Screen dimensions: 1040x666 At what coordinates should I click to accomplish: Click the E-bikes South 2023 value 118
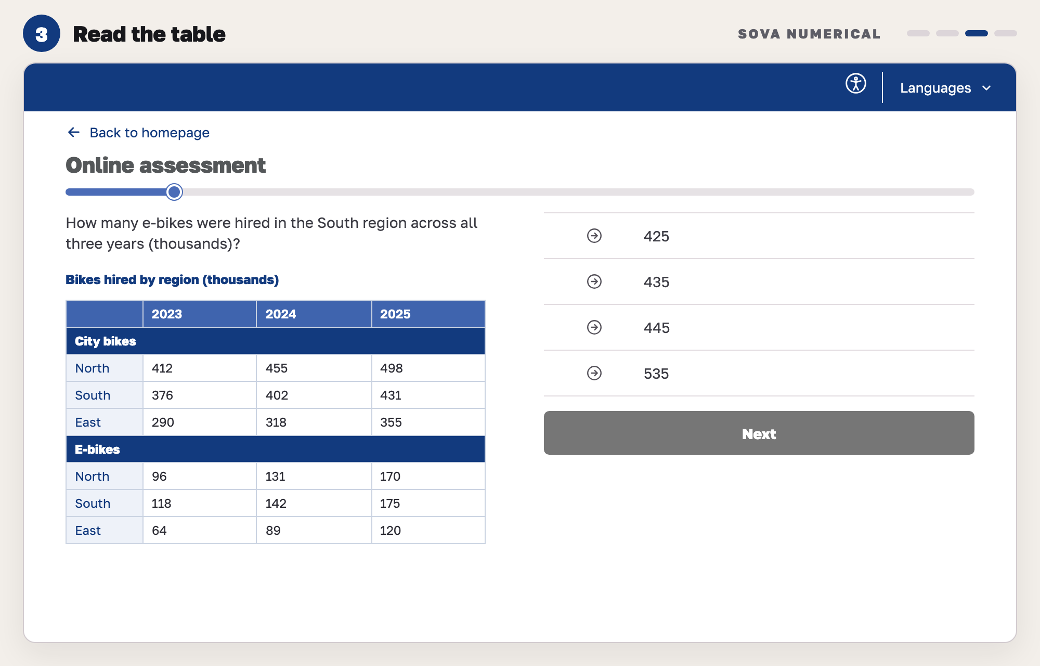(x=200, y=503)
